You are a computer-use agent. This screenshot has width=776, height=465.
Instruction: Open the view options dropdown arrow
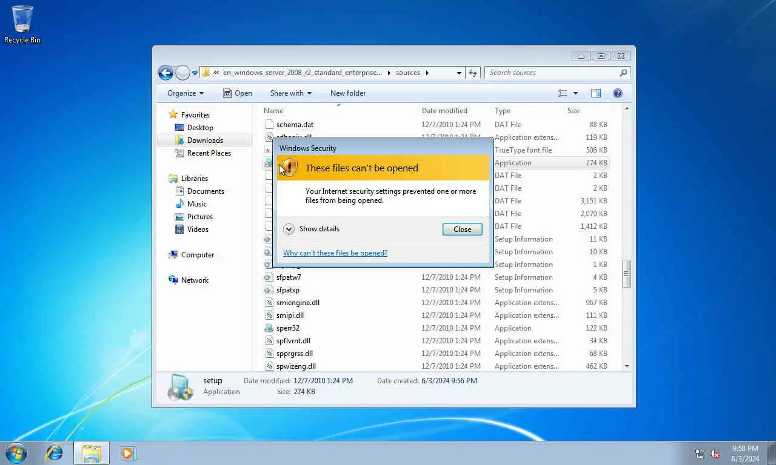tap(575, 93)
